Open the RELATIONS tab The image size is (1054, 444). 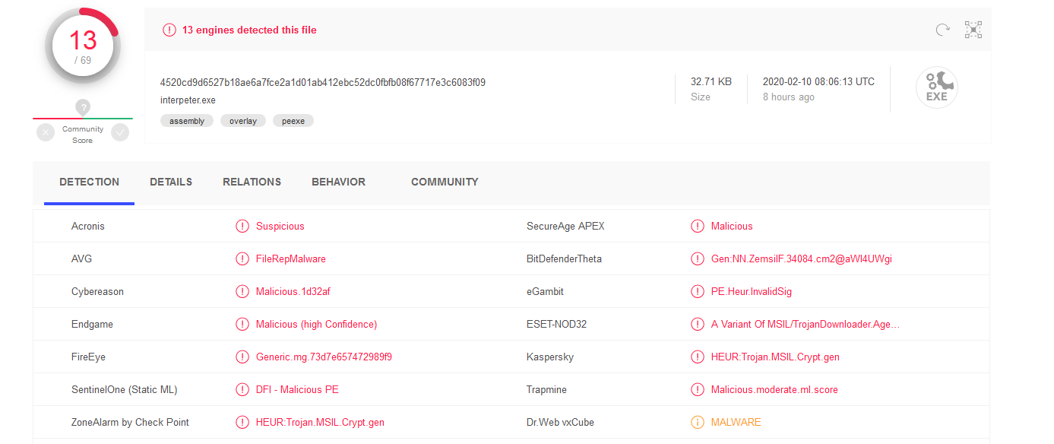pyautogui.click(x=252, y=182)
